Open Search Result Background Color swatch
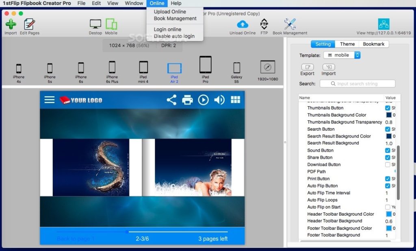This screenshot has height=251, width=416. (389, 136)
